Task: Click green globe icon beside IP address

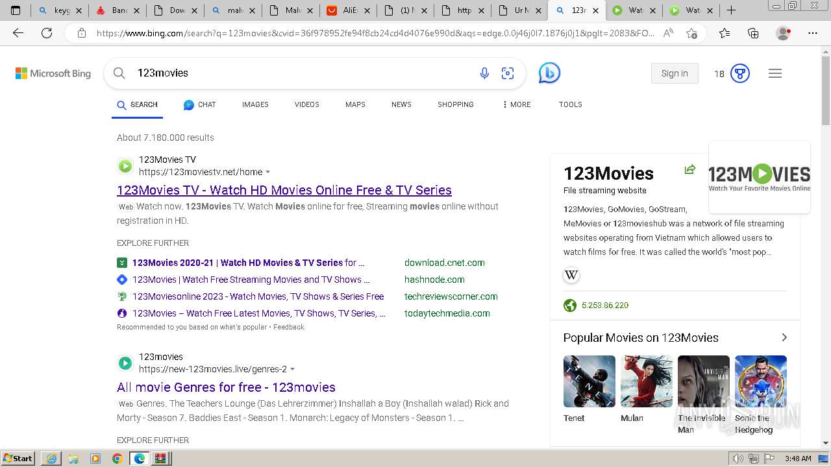Action: 570,305
